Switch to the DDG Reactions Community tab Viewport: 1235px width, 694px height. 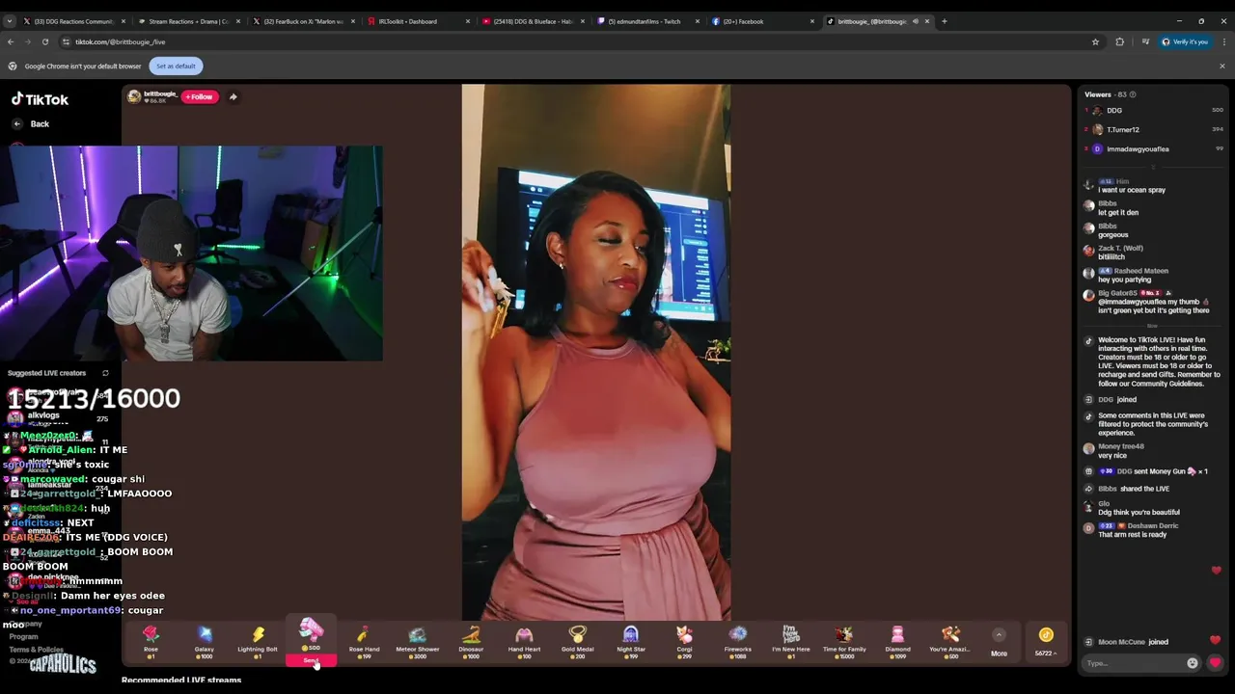[72, 21]
